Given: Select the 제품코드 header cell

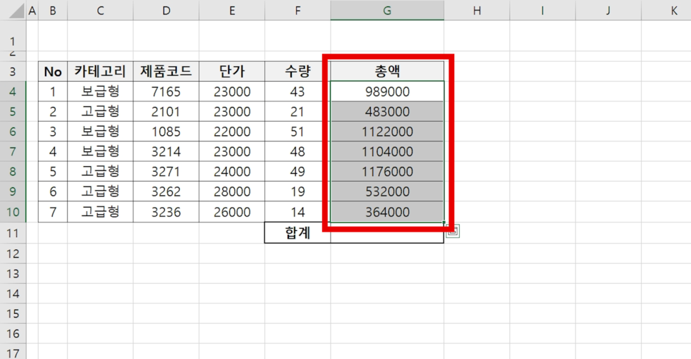Looking at the screenshot, I should 166,71.
